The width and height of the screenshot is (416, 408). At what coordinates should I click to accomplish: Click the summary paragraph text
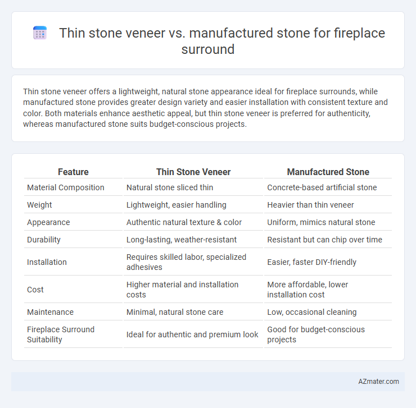[x=205, y=108]
